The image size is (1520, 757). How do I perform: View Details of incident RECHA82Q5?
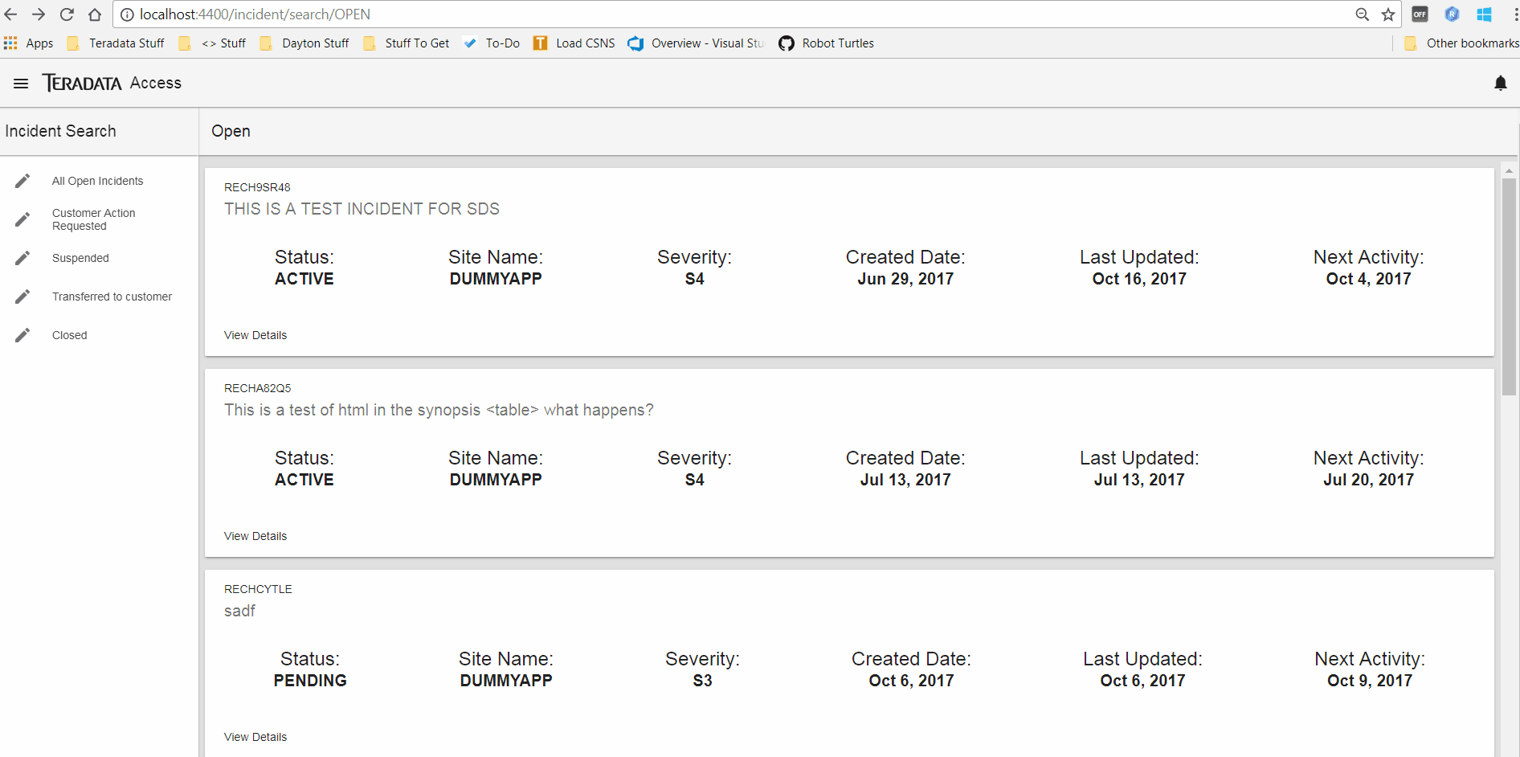pos(255,536)
